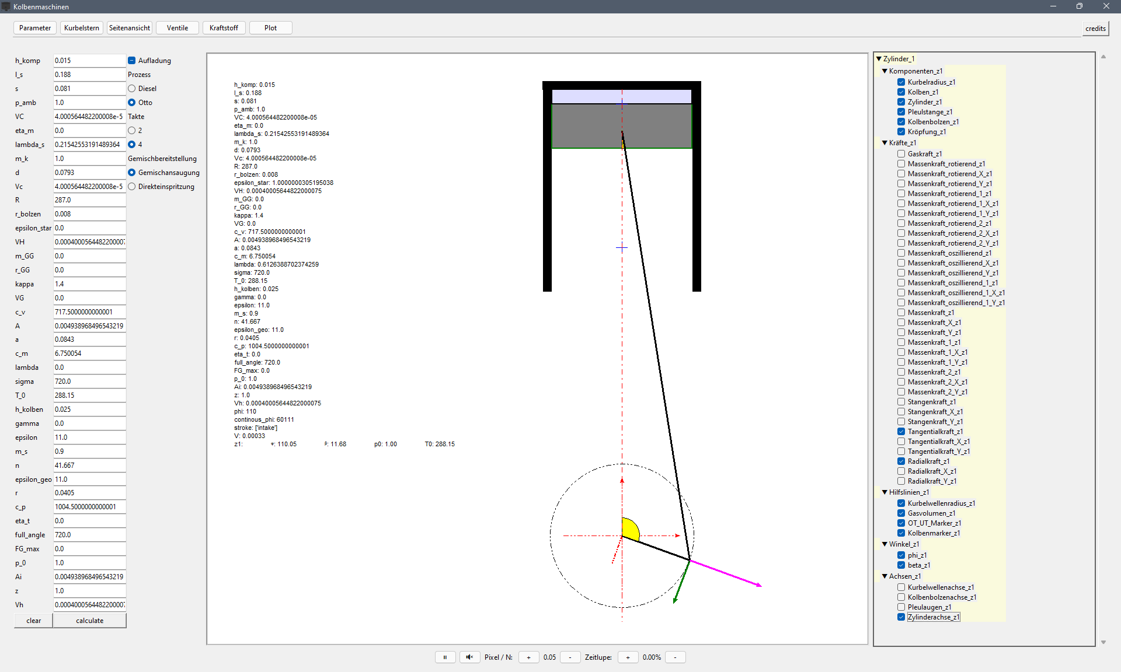The image size is (1121, 672).
Task: Increase Pixel / N scale with plus
Action: pos(528,657)
